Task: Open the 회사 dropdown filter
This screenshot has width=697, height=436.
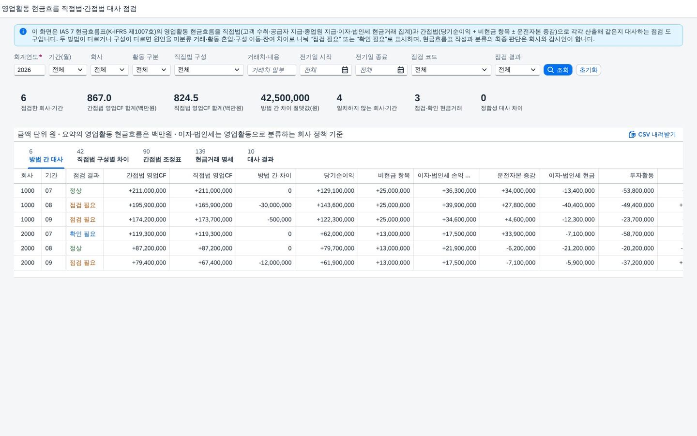Action: click(x=109, y=70)
